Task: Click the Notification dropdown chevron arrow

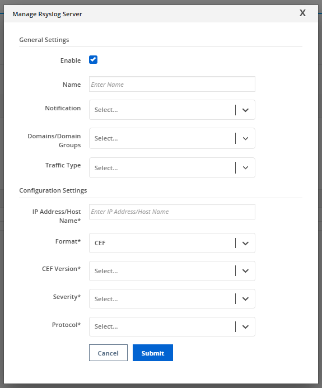Action: (x=245, y=110)
